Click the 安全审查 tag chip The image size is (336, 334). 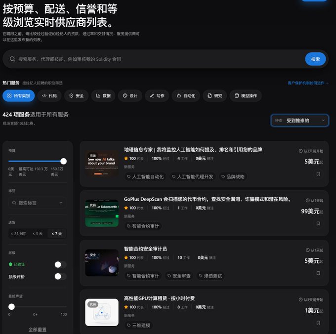click(x=179, y=276)
